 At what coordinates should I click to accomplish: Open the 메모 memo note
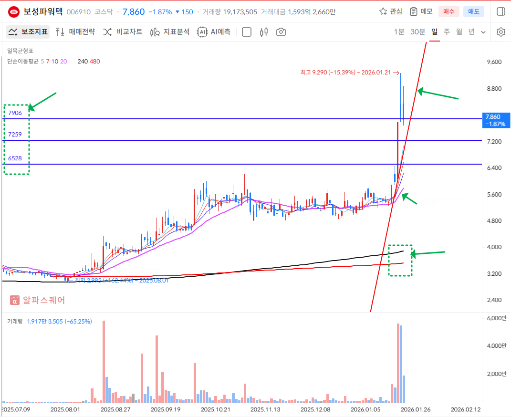(421, 11)
